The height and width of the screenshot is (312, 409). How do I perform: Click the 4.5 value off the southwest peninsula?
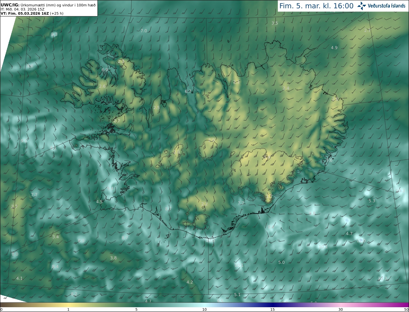tap(99, 202)
